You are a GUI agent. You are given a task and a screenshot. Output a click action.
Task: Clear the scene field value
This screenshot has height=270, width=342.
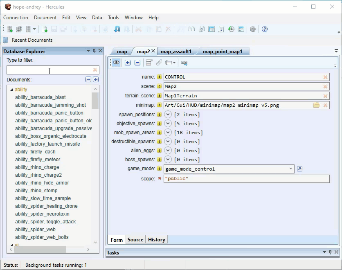325,86
